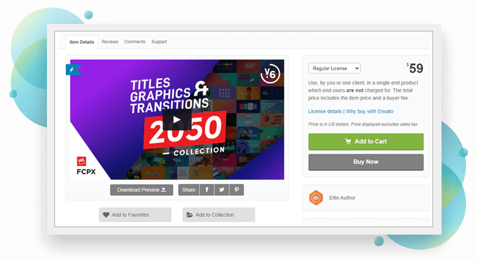Open the Comments tab
The height and width of the screenshot is (260, 477).
point(135,41)
